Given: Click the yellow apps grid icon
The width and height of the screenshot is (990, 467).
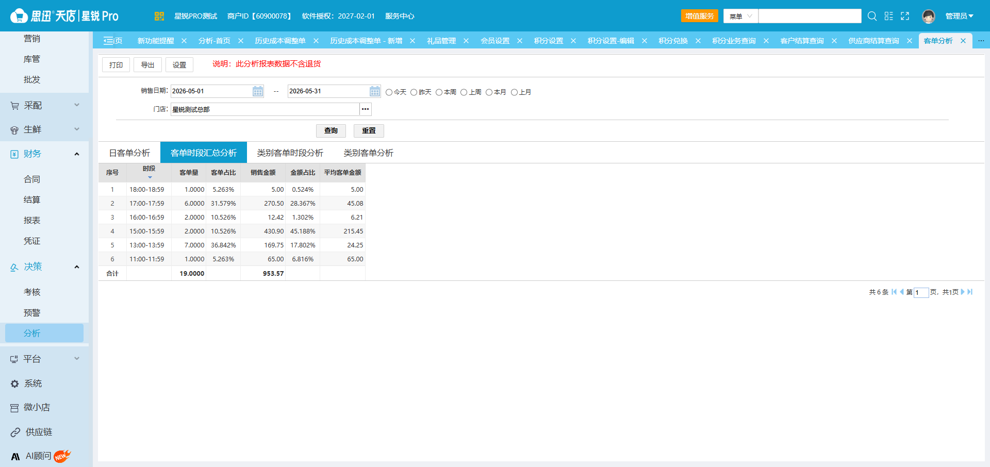Looking at the screenshot, I should (159, 16).
